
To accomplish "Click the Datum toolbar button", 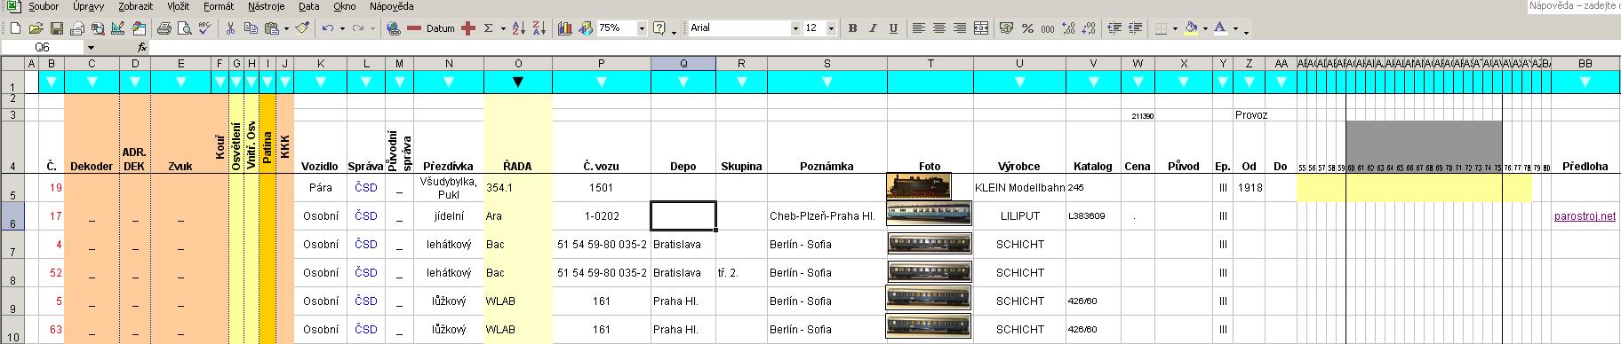I will (x=441, y=28).
